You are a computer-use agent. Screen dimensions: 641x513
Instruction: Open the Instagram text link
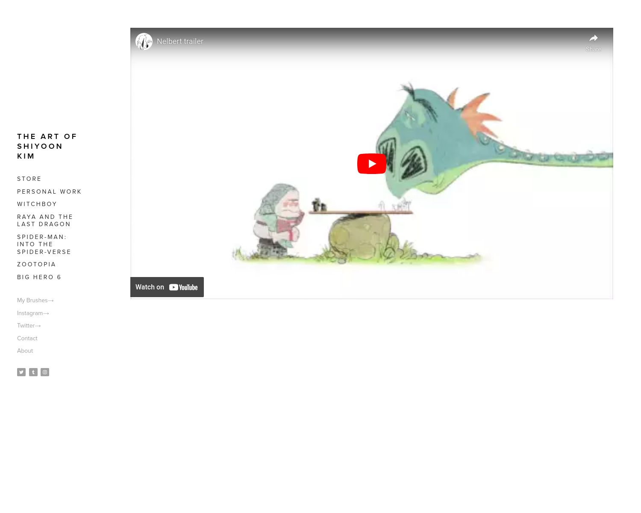pos(33,313)
